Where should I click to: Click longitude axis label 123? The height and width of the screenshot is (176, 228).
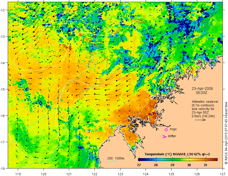pyautogui.click(x=120, y=174)
